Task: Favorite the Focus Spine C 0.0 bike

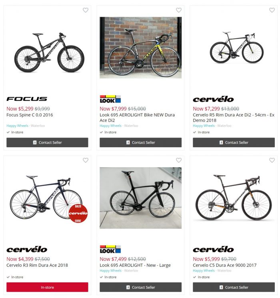Action: pyautogui.click(x=86, y=10)
